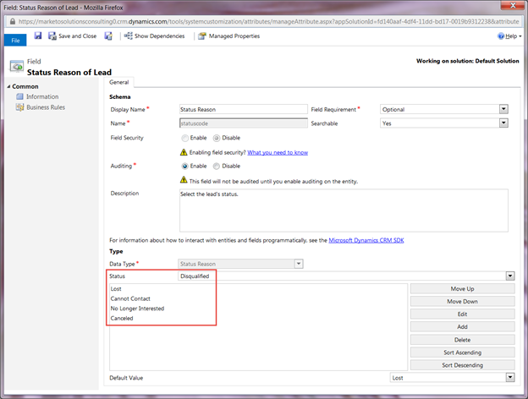528x399 pixels.
Task: Open the Microsoft Dynamics CRM SDK link
Action: click(366, 240)
